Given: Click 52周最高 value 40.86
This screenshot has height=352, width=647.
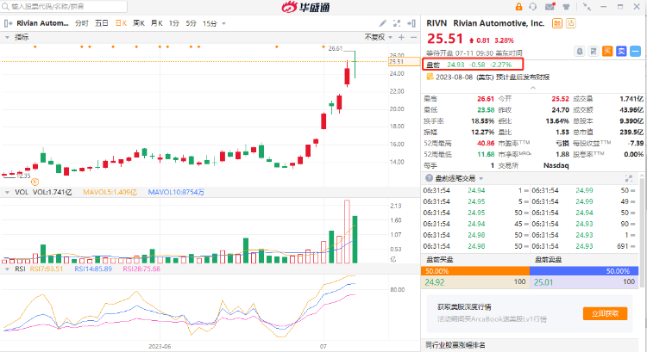Looking at the screenshot, I should [486, 143].
